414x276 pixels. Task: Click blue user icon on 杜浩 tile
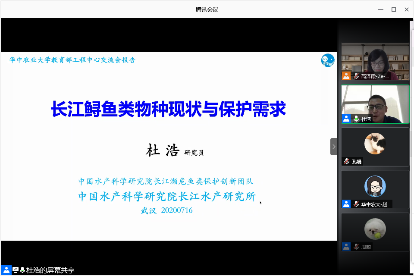click(x=346, y=119)
